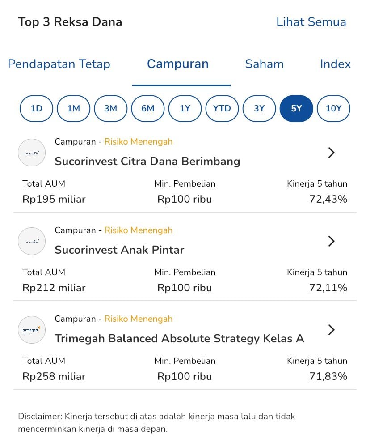Screen dimensions: 370x447
Task: Click Sucorinvest Citra Dana Berimbang logo icon
Action: [x=32, y=153]
